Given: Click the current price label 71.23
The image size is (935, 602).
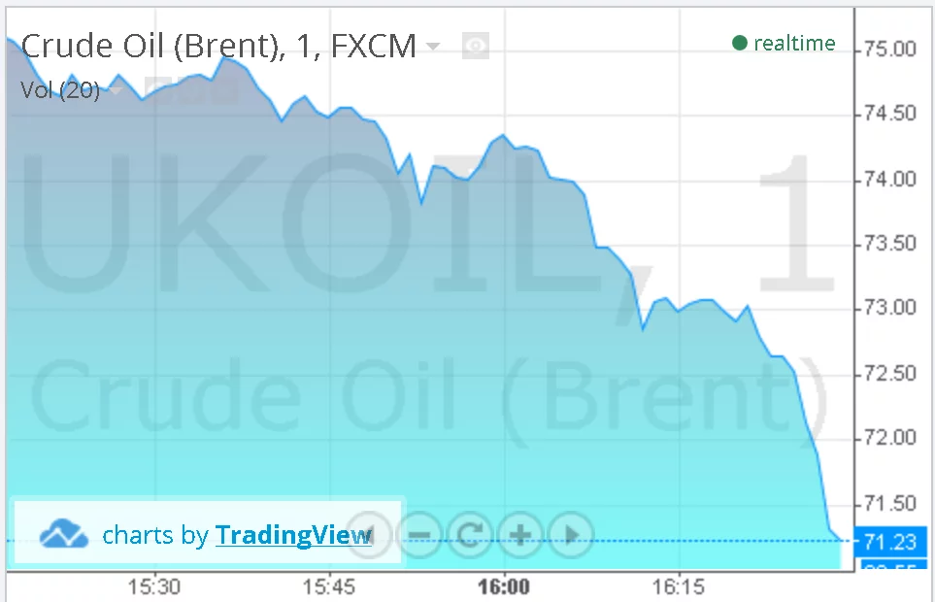Looking at the screenshot, I should pyautogui.click(x=890, y=543).
